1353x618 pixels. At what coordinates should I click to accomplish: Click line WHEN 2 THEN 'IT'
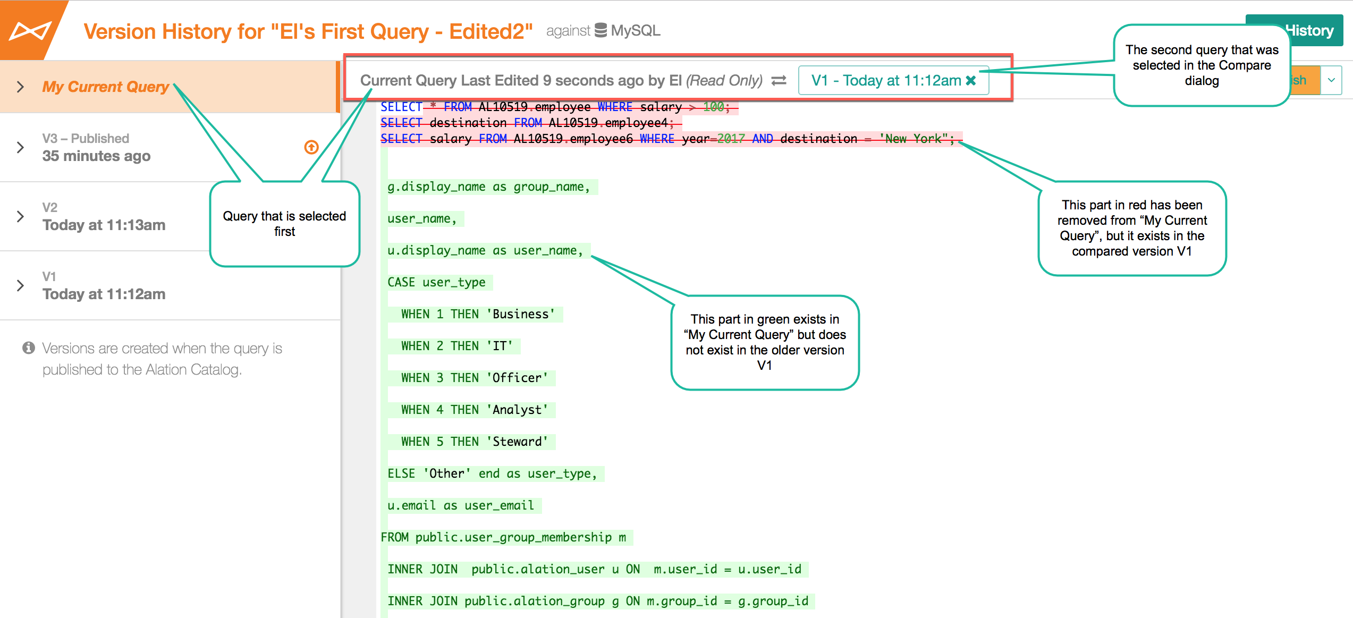[457, 346]
